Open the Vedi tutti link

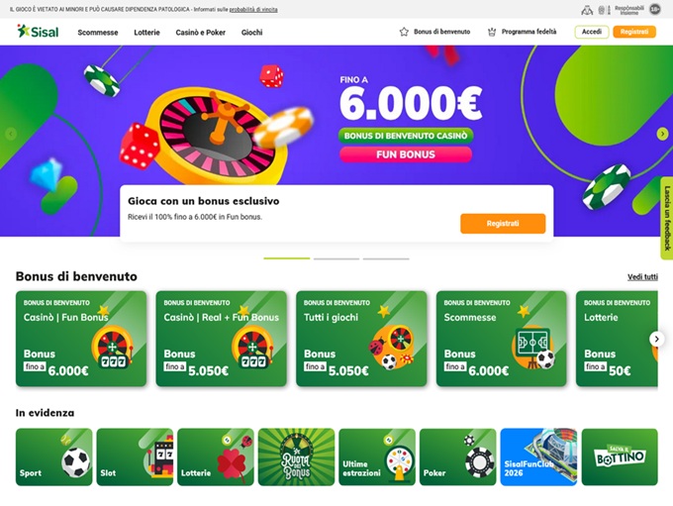(642, 277)
